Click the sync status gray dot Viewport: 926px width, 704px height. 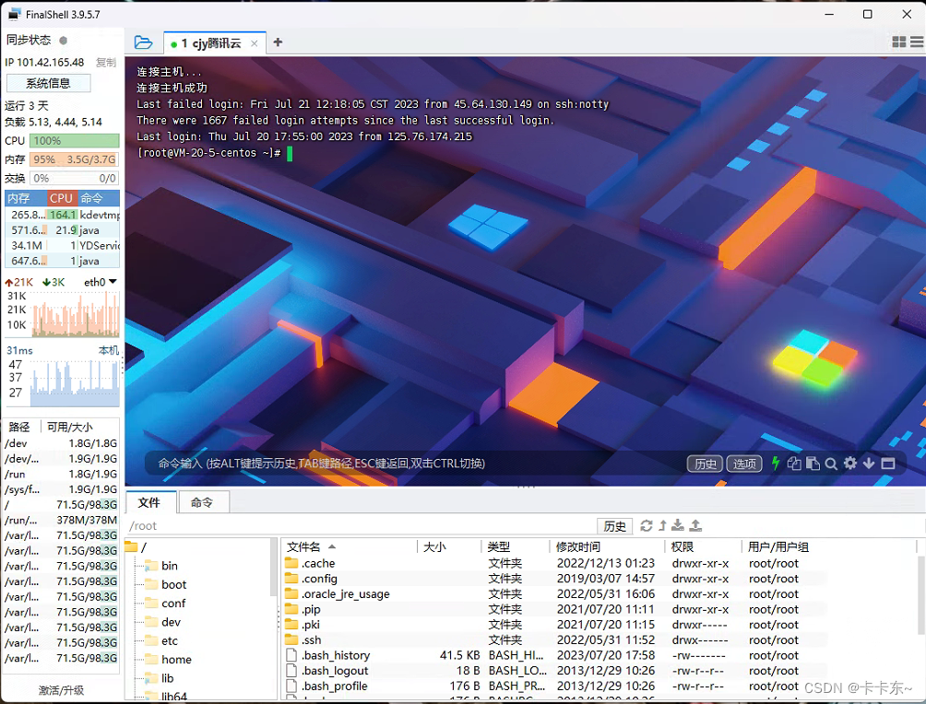(64, 41)
